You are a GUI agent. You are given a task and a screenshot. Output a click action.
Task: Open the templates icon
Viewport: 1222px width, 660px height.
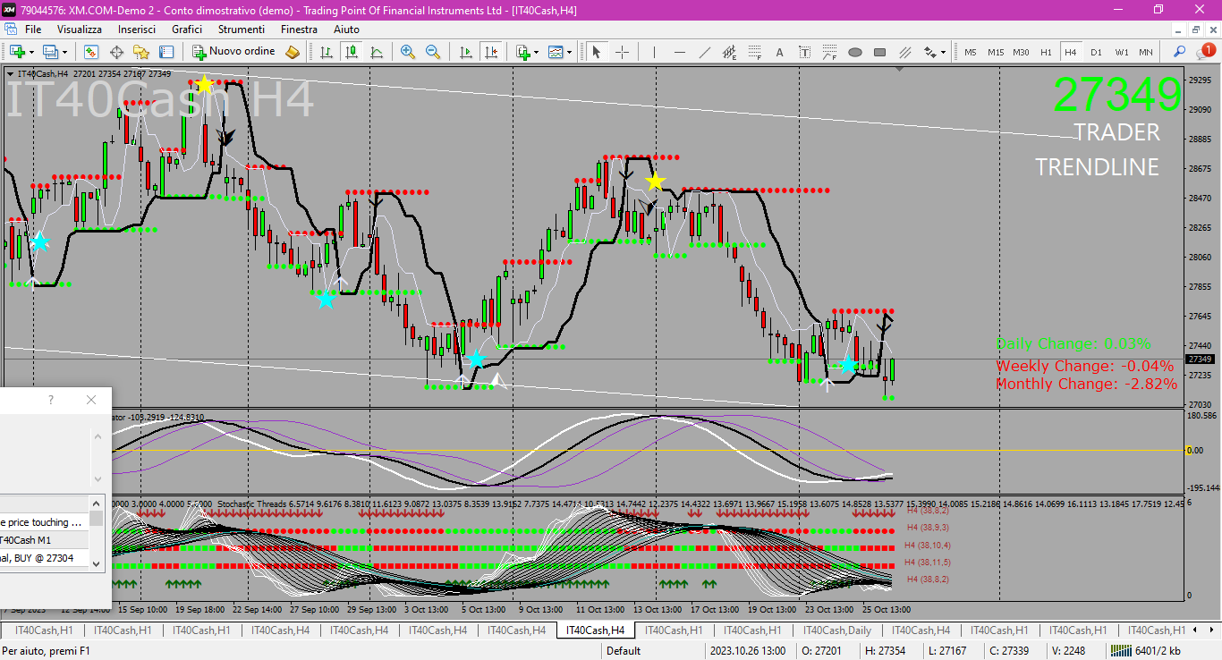[556, 52]
